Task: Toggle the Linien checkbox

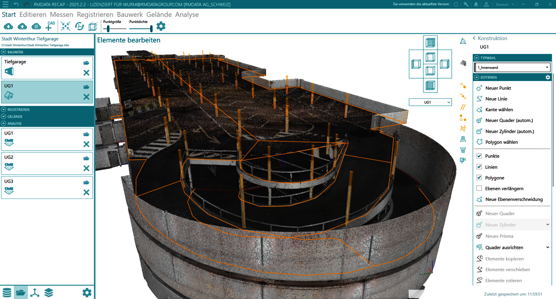Action: click(x=479, y=167)
